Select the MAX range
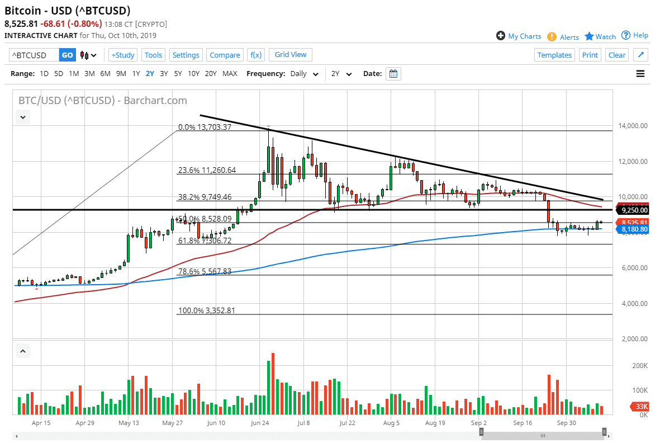Screen dimensions: 660x443 [x=229, y=73]
